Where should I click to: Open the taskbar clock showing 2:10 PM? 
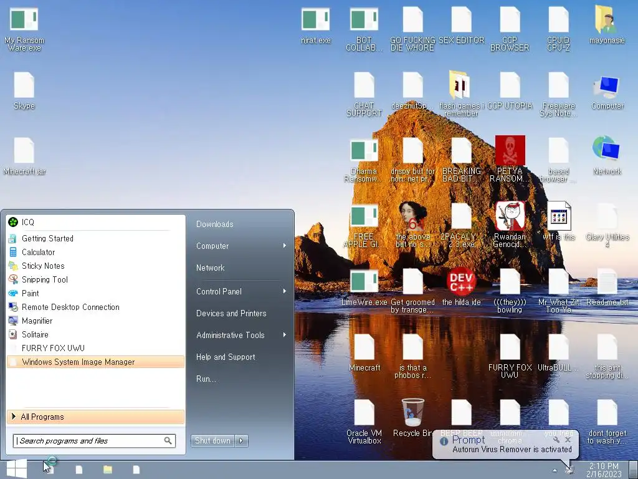tap(604, 470)
